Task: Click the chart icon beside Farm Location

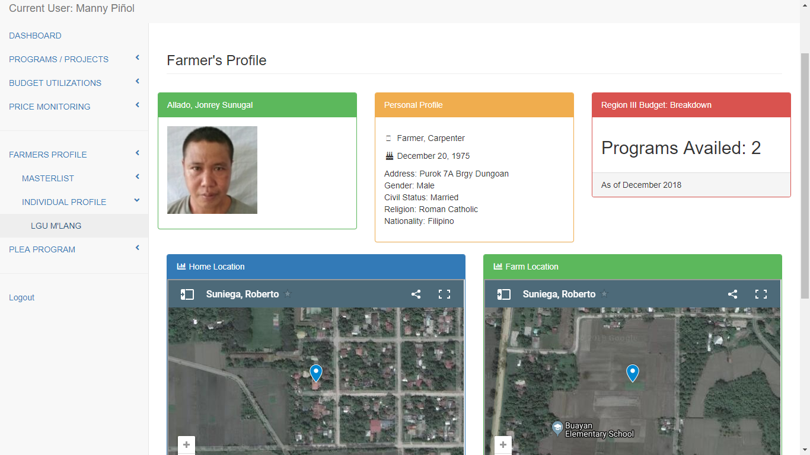Action: point(498,267)
